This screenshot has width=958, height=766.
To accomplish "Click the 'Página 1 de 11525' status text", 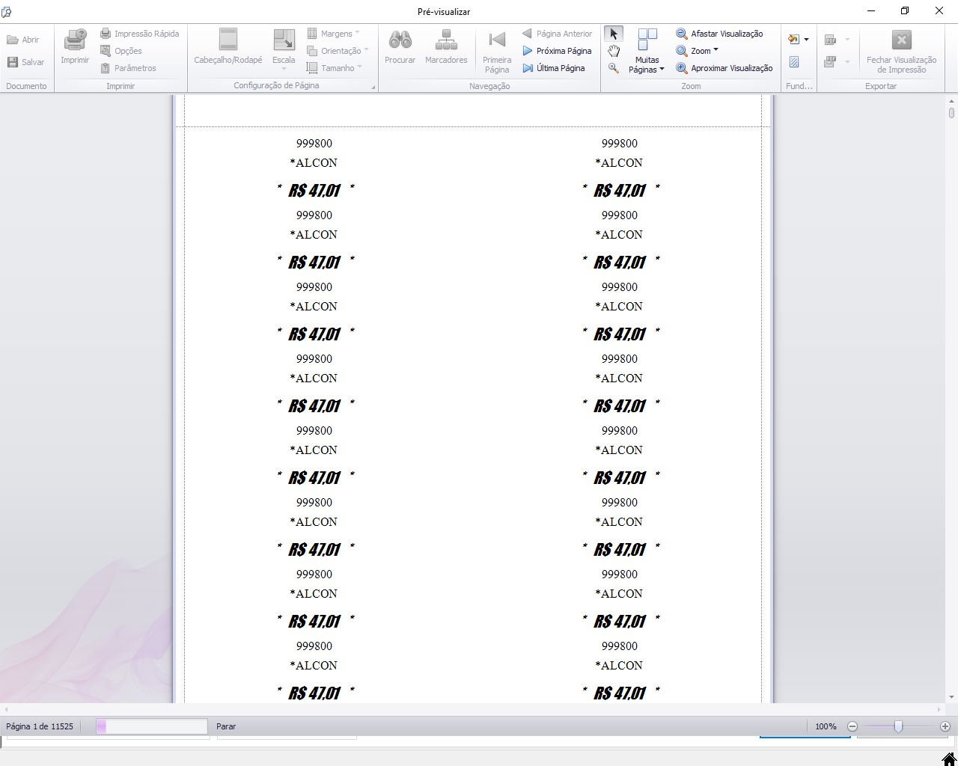I will coord(40,726).
